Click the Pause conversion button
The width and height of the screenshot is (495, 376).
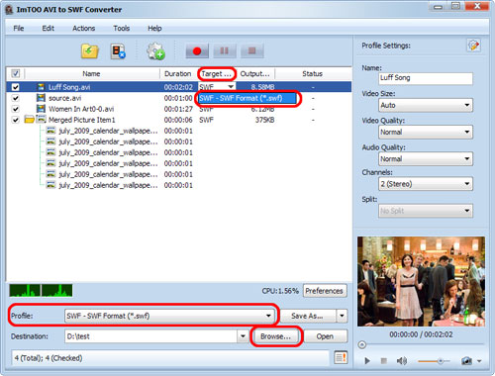(225, 50)
